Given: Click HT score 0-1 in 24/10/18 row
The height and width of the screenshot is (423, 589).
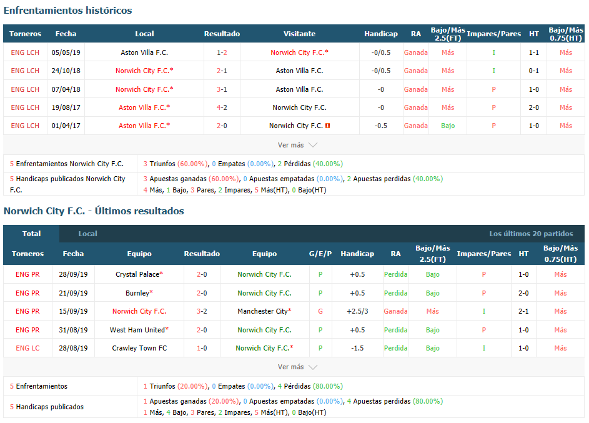Looking at the screenshot, I should coord(534,71).
